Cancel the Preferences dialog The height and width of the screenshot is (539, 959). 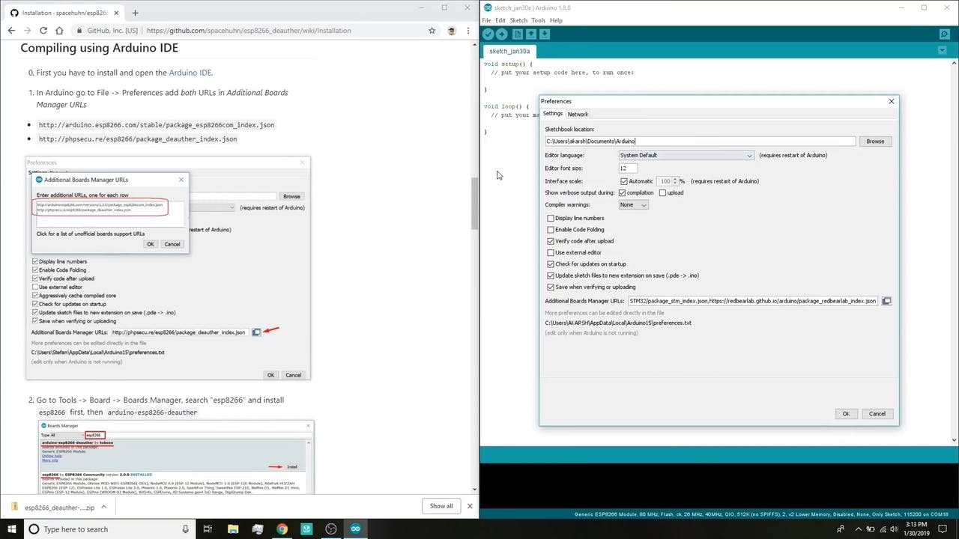(877, 414)
